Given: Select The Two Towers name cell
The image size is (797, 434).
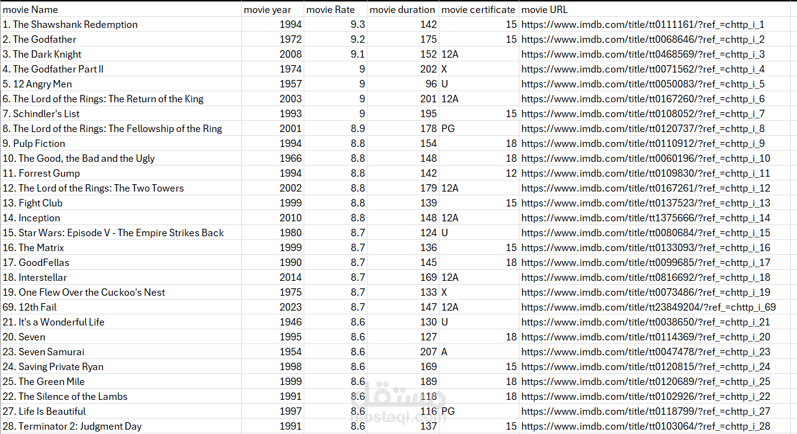Looking at the screenshot, I should [x=121, y=188].
